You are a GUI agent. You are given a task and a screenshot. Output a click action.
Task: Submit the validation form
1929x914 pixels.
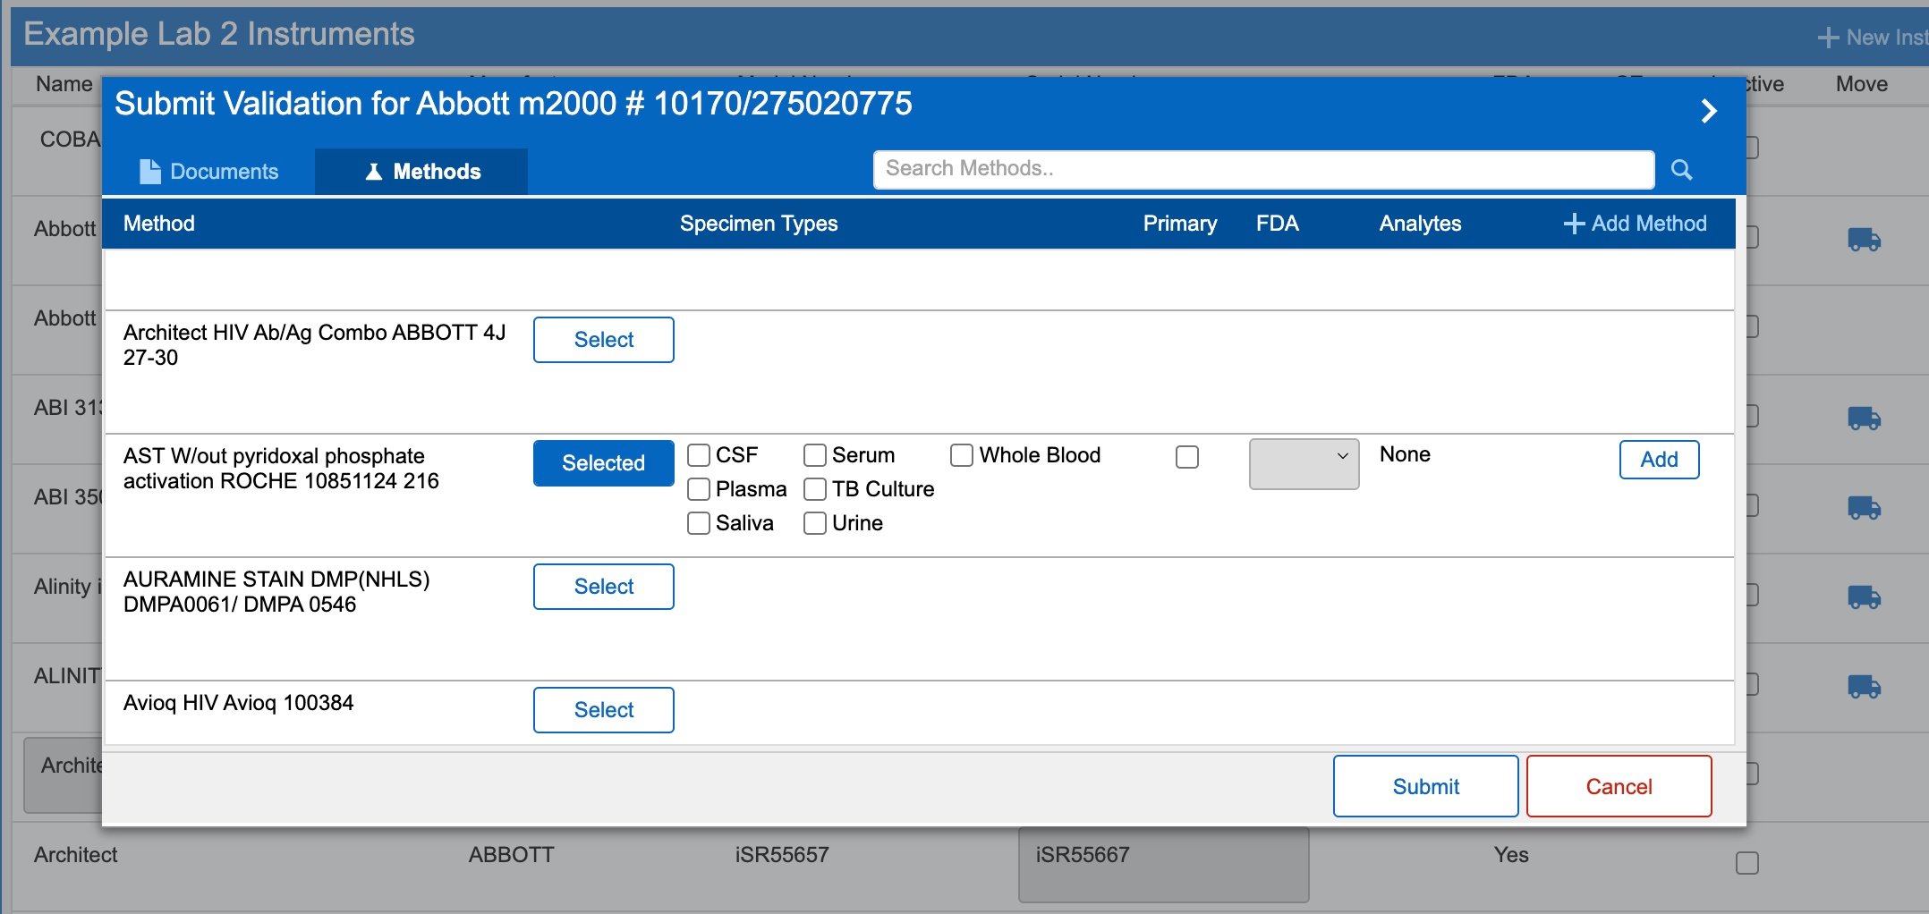(x=1424, y=786)
